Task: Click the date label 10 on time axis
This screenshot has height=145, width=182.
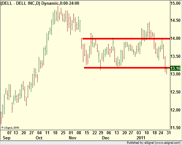Action: pyautogui.click(x=147, y=133)
